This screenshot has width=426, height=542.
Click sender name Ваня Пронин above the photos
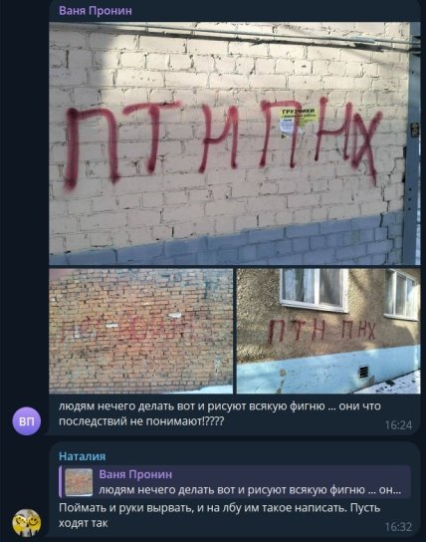click(96, 11)
